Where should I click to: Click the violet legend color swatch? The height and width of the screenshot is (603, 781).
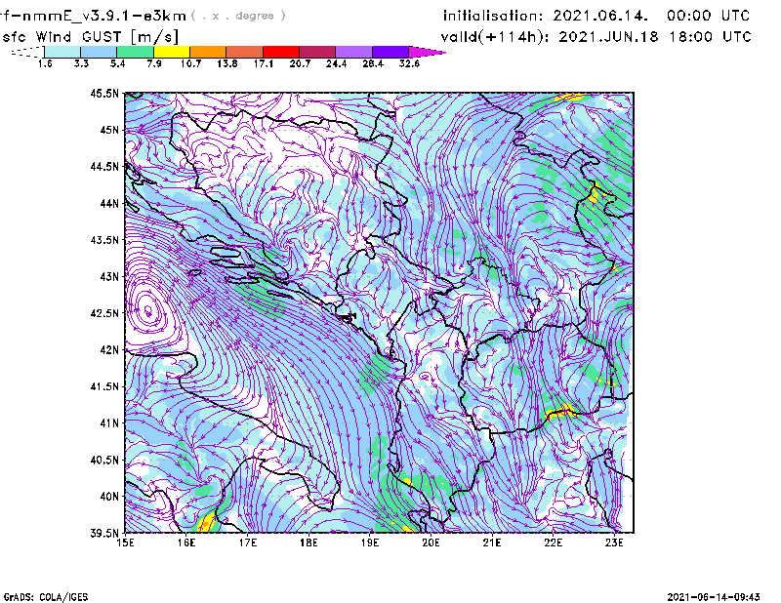pyautogui.click(x=390, y=52)
